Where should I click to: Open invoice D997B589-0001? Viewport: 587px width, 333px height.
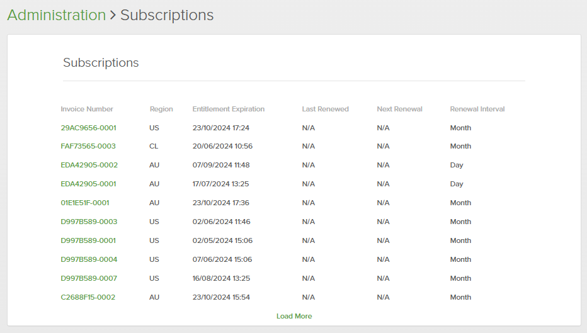click(88, 240)
